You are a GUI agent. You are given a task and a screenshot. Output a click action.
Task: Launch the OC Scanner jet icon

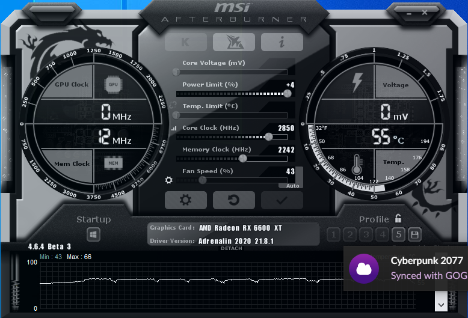click(234, 42)
